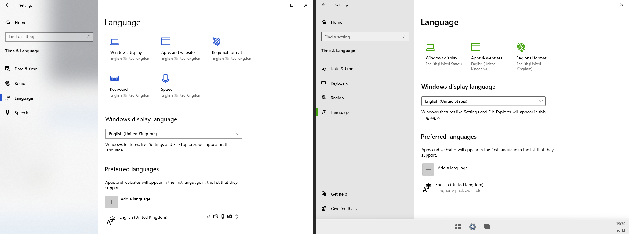Open the Start menu from taskbar
The height and width of the screenshot is (234, 629).
[458, 226]
